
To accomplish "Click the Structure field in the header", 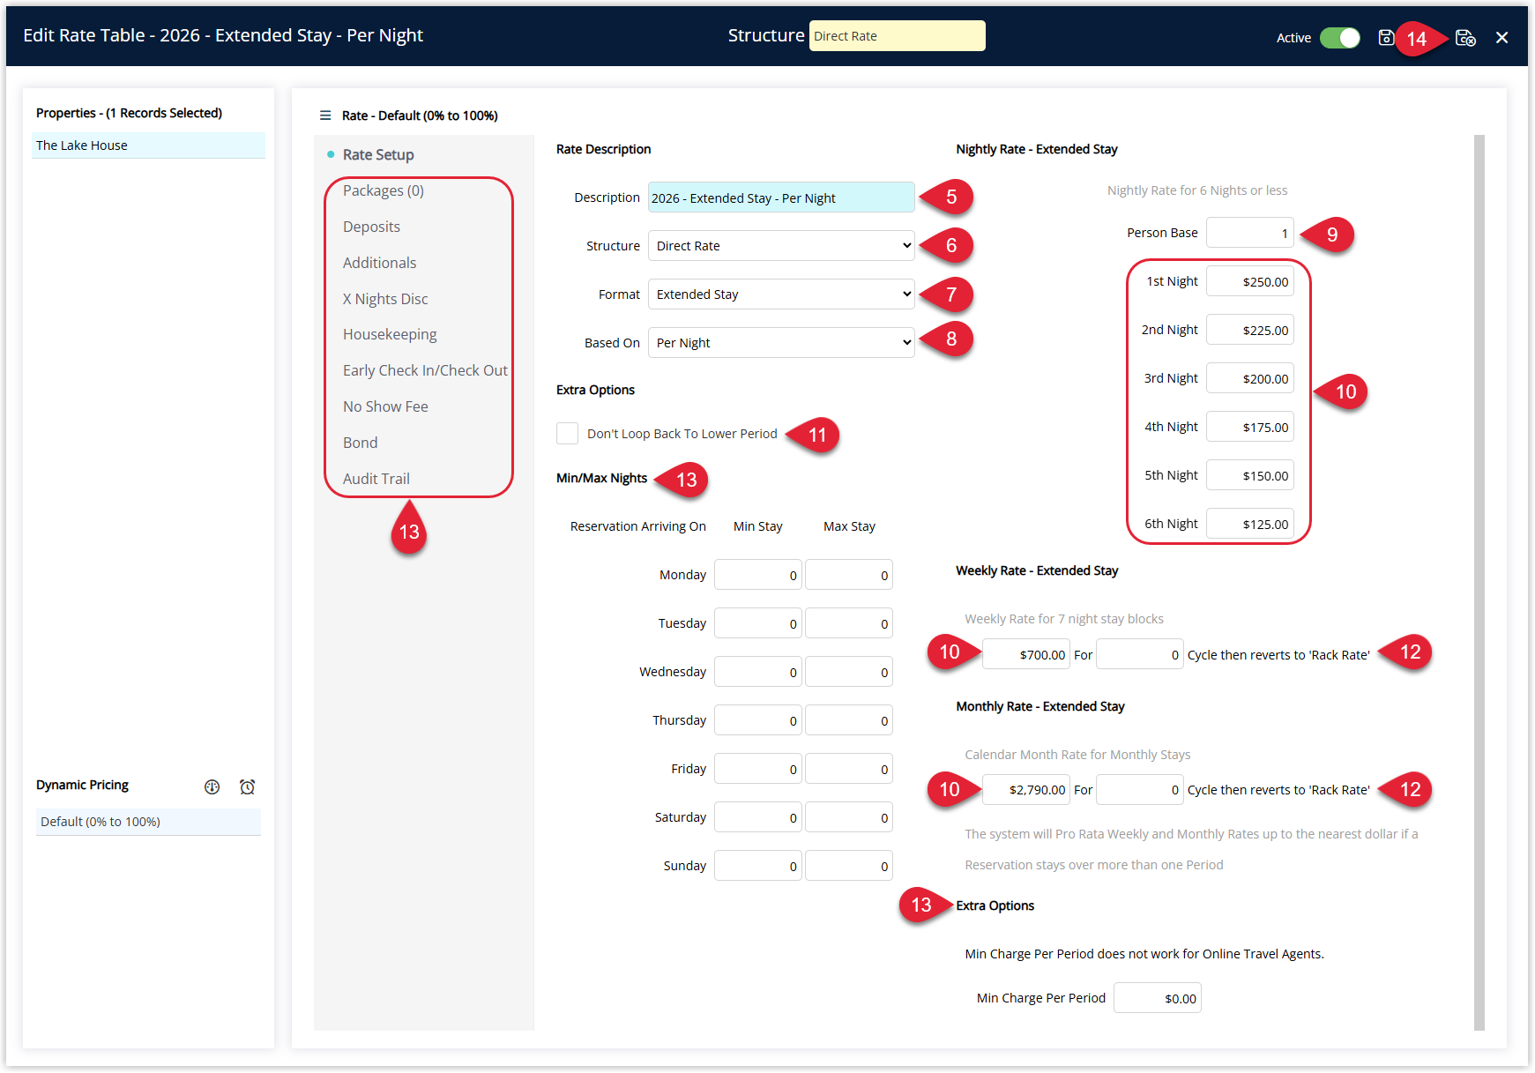I will pyautogui.click(x=897, y=36).
